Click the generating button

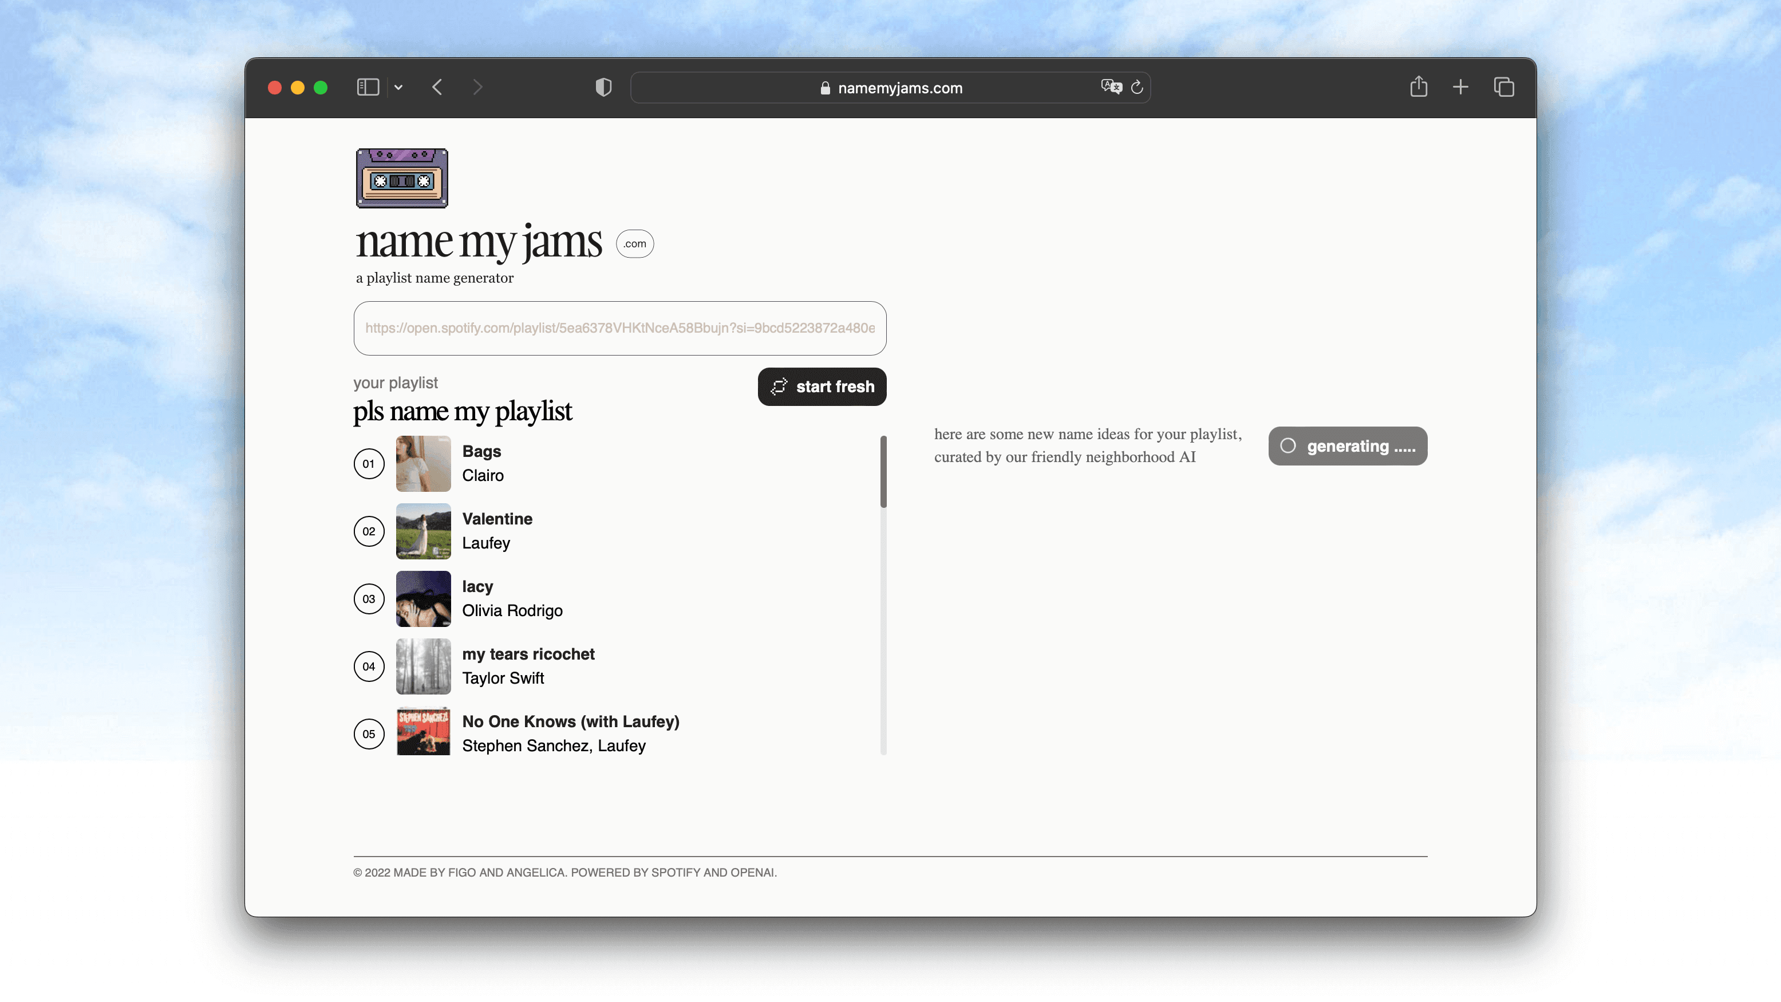pos(1348,446)
